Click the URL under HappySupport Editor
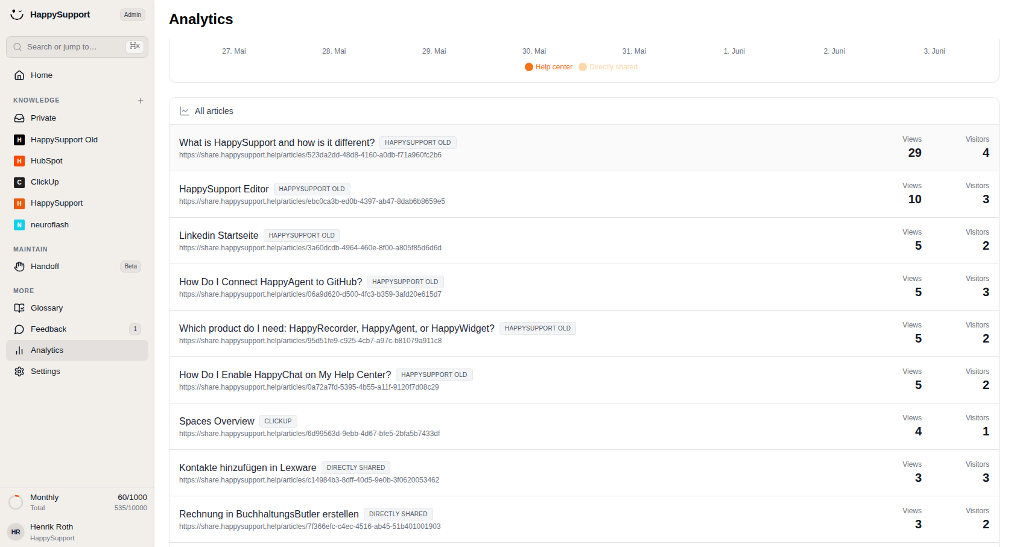The width and height of the screenshot is (1014, 547). point(312,201)
